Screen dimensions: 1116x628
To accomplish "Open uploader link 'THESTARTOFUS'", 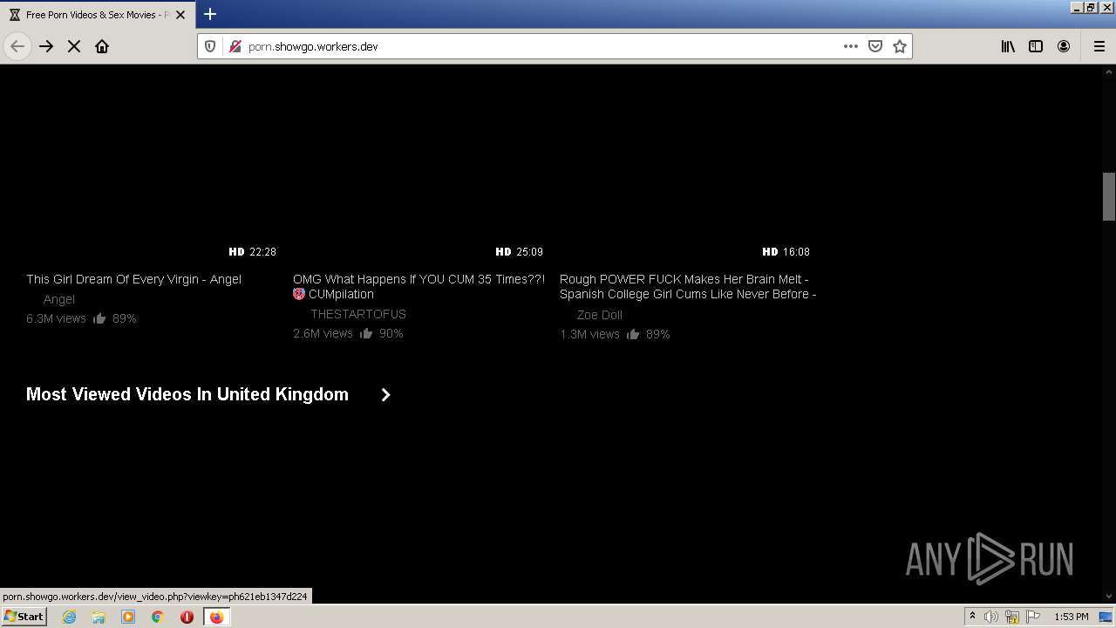I will coord(358,314).
